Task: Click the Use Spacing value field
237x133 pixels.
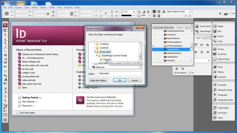Action: (x=192, y=73)
